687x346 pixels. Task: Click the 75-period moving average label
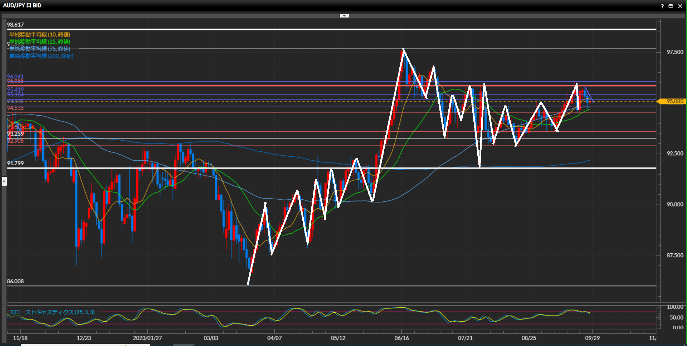[x=40, y=49]
